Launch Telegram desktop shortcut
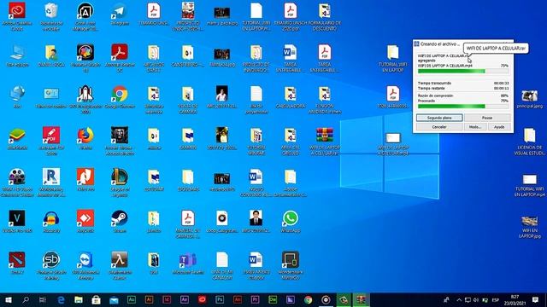The height and width of the screenshot is (307, 547). point(120,14)
